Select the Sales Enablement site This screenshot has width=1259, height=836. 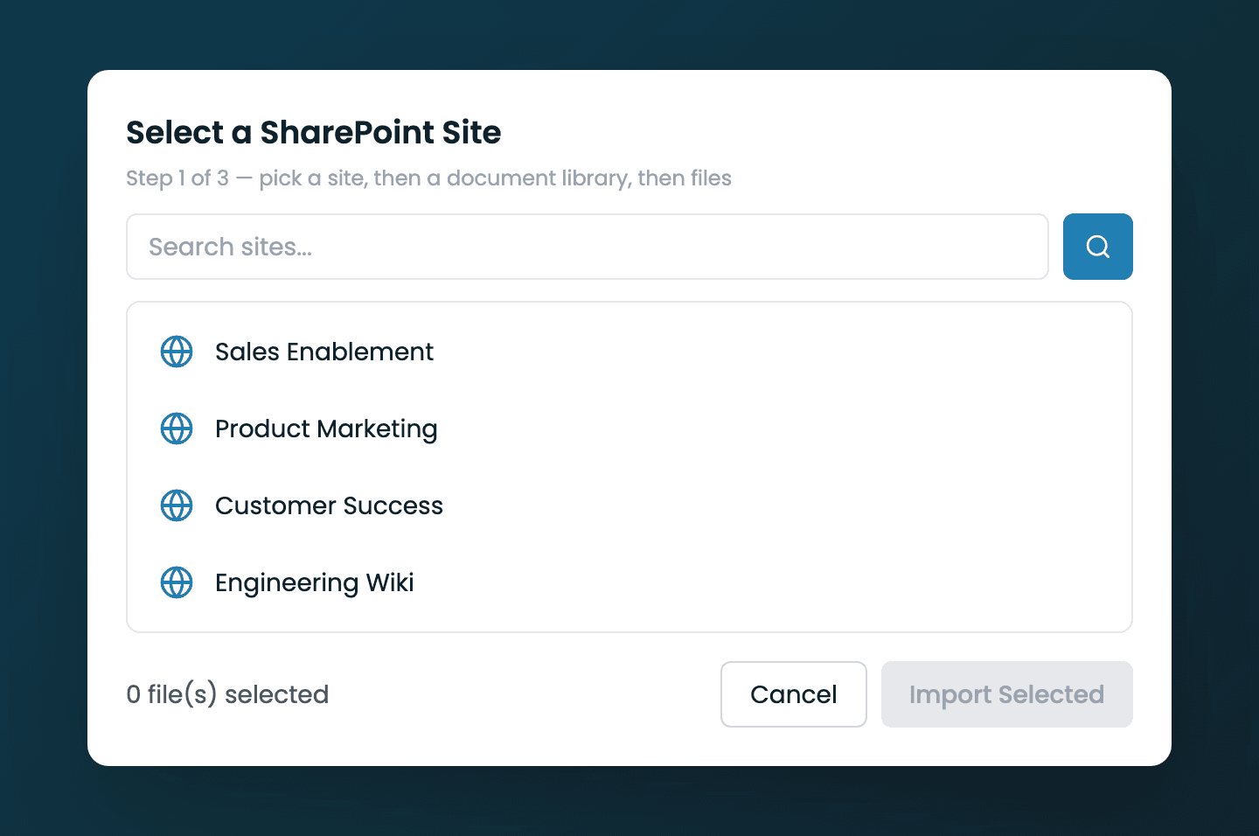(629, 352)
